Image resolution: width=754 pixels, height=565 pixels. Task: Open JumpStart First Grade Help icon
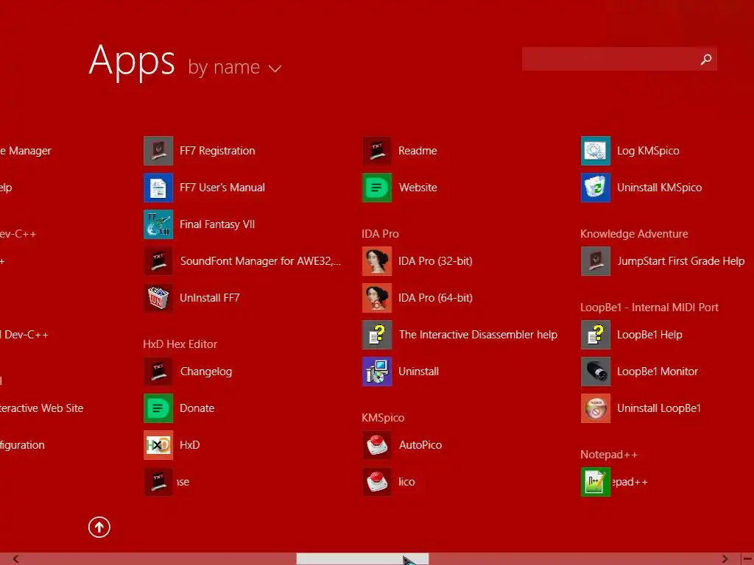596,261
